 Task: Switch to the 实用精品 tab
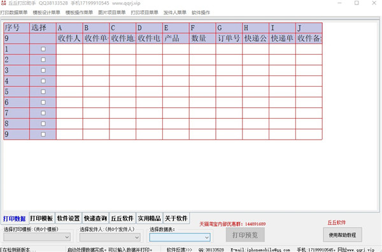click(149, 218)
